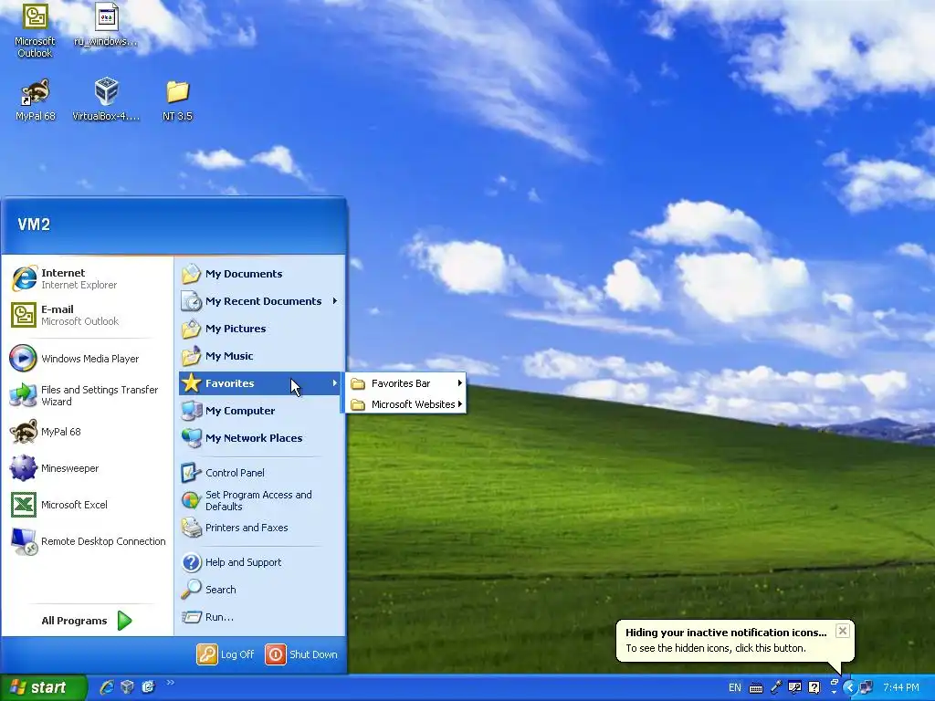Open Control Panel

click(x=260, y=473)
